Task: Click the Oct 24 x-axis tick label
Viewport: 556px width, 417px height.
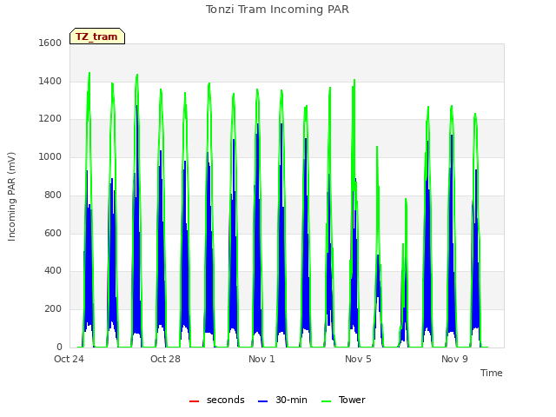Action: (x=69, y=359)
